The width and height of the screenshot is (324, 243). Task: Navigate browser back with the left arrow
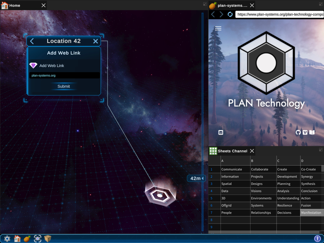click(x=213, y=14)
